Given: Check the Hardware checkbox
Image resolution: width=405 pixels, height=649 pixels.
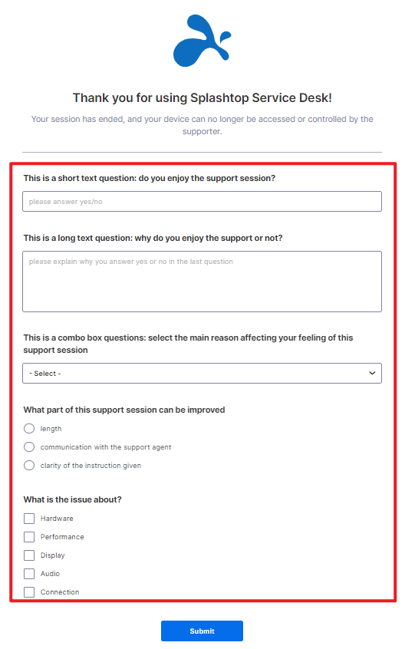Looking at the screenshot, I should click(29, 519).
